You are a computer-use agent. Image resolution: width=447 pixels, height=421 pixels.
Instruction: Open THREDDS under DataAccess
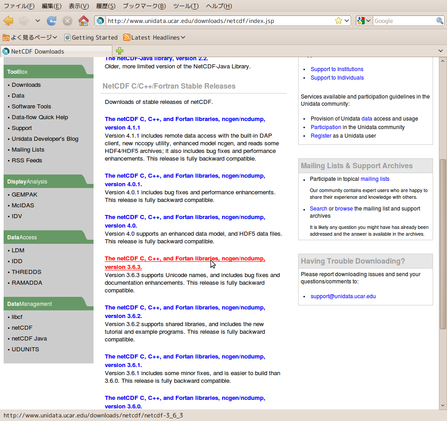tap(27, 272)
